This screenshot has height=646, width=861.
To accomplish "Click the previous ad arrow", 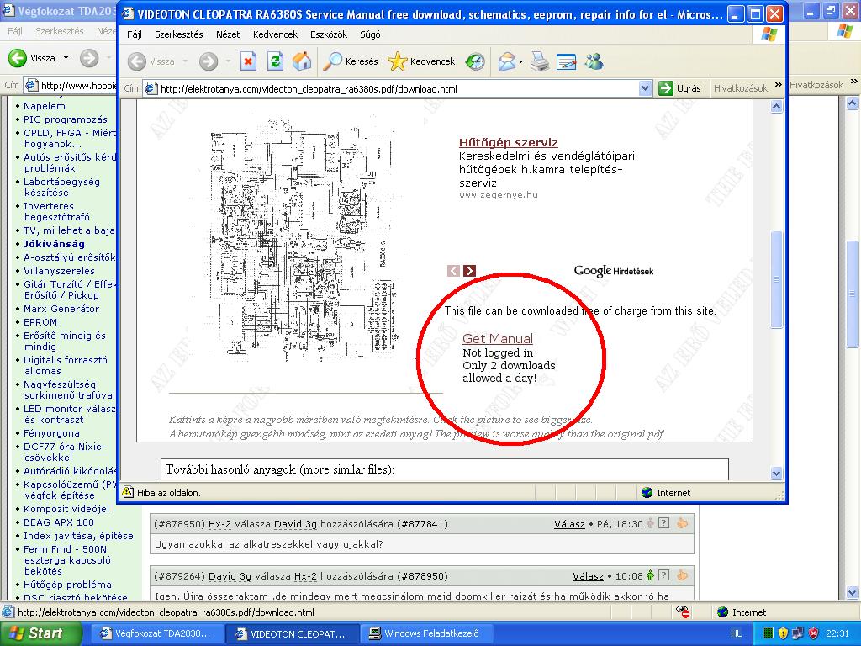I will (453, 270).
